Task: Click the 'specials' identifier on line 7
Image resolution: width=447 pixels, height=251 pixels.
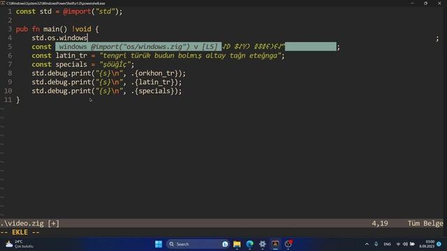Action: 71,65
